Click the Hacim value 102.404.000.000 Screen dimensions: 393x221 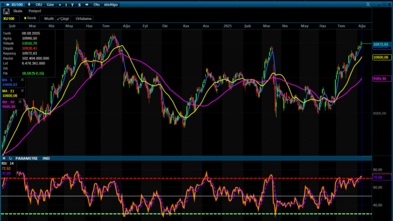35,58
